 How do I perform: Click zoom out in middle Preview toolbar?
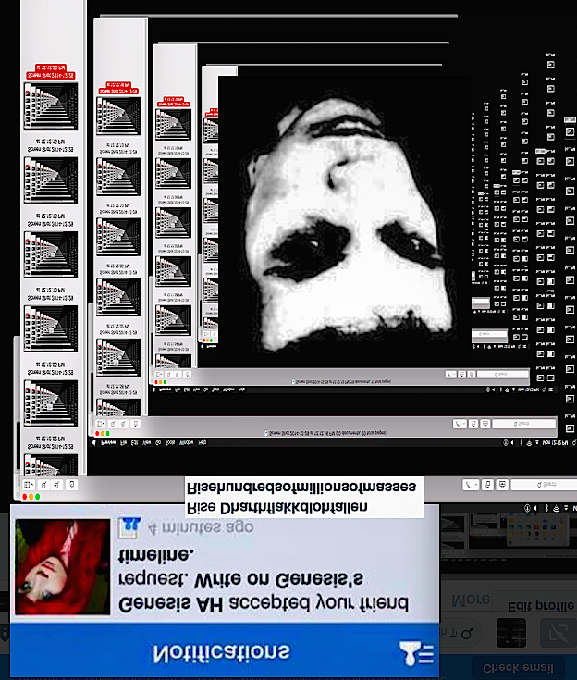tap(113, 424)
